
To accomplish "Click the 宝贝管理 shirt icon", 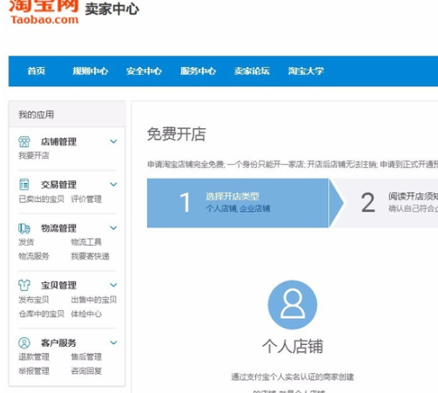I will pos(24,285).
